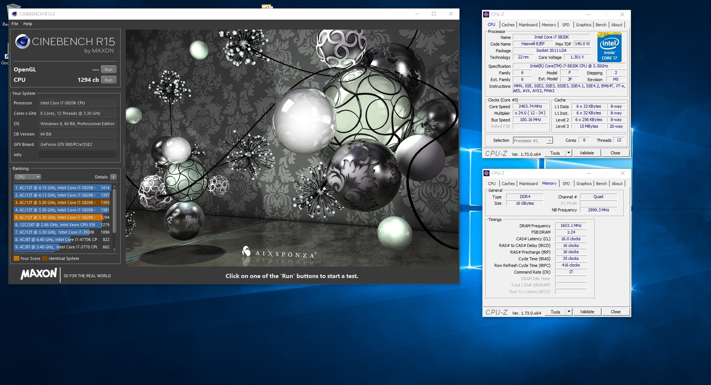This screenshot has height=385, width=711.
Task: Click the GFX Board GeForce GTX 980 field
Action: (x=78, y=144)
